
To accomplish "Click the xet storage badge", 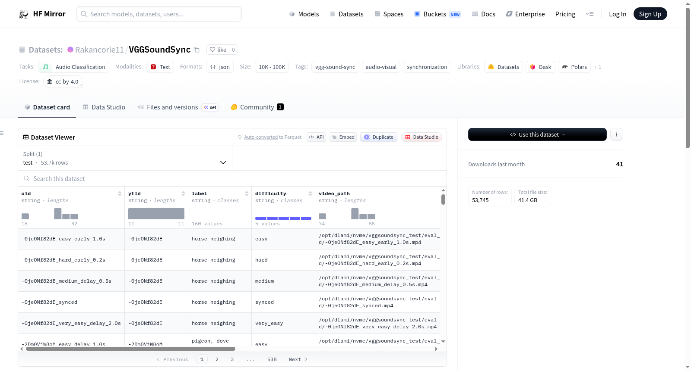I will 210,107.
